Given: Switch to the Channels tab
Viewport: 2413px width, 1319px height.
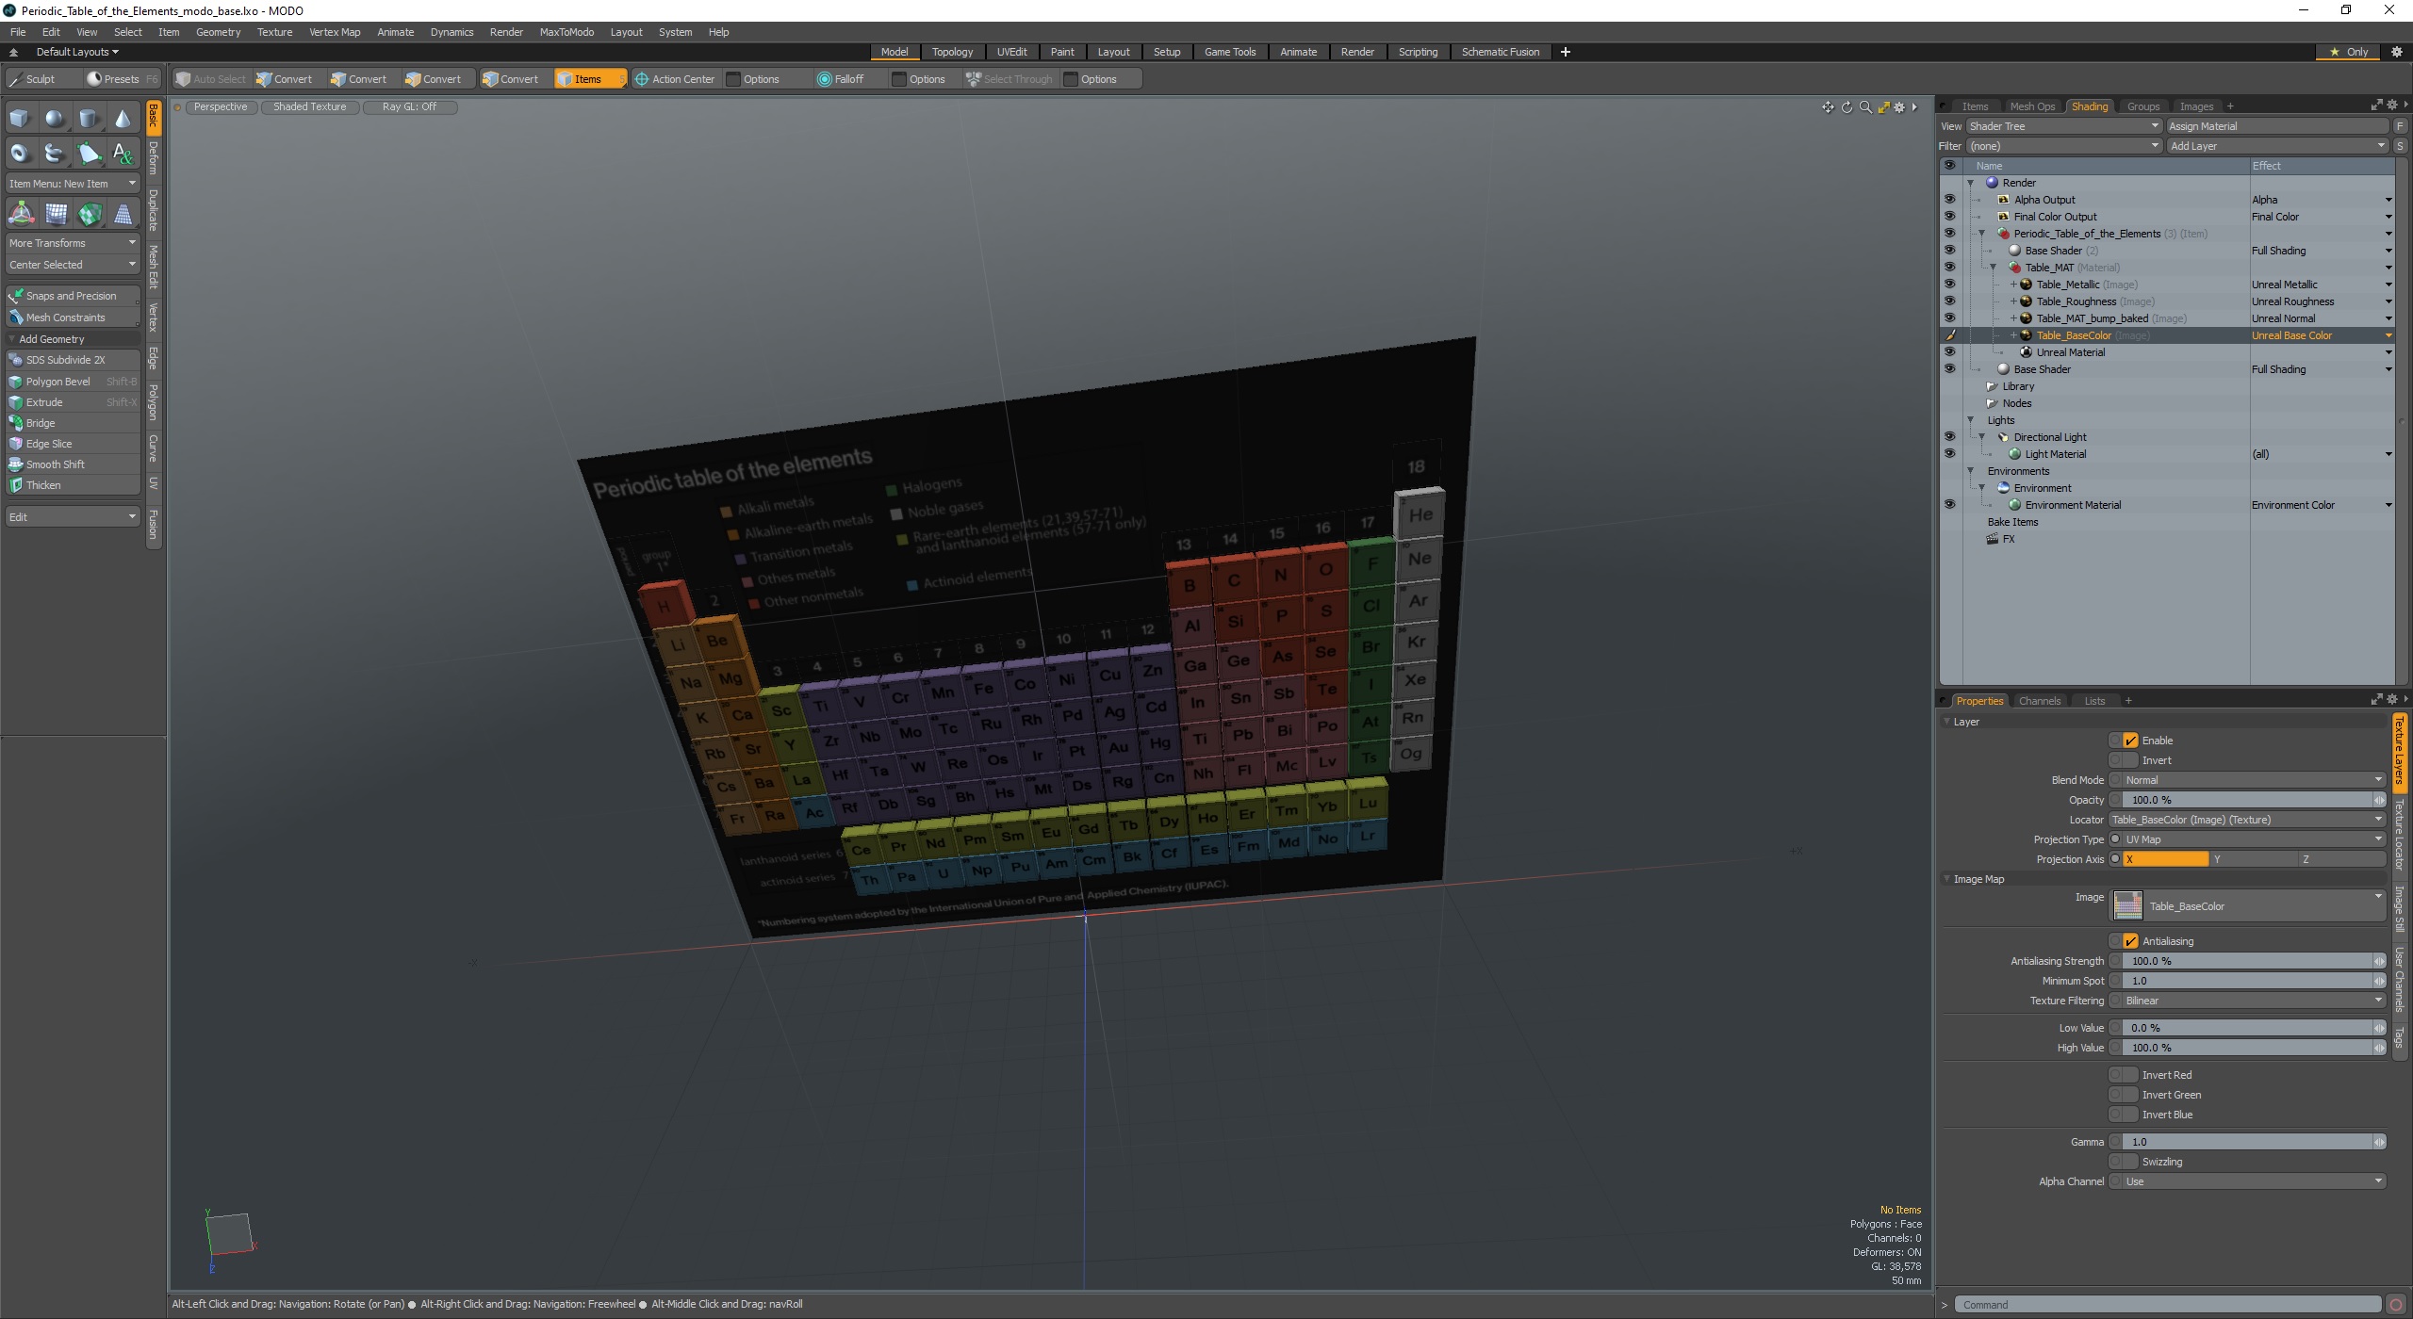Looking at the screenshot, I should (2039, 701).
